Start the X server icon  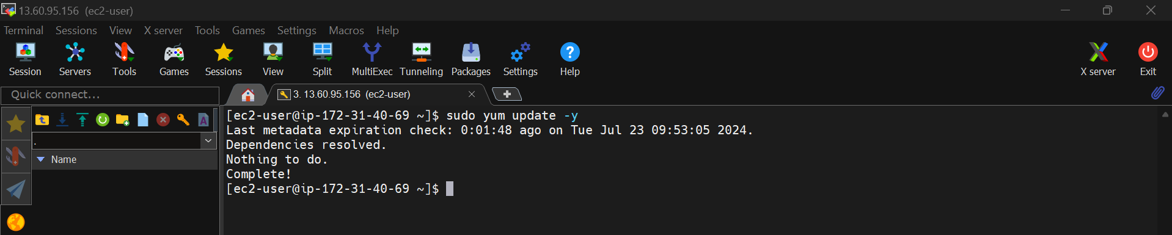click(x=1097, y=59)
